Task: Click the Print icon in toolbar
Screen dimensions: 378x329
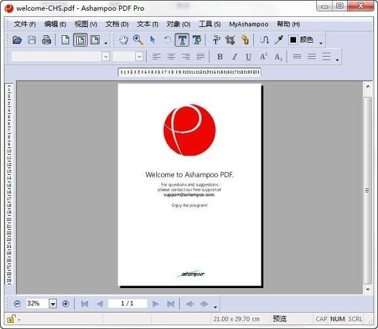Action: coord(46,40)
